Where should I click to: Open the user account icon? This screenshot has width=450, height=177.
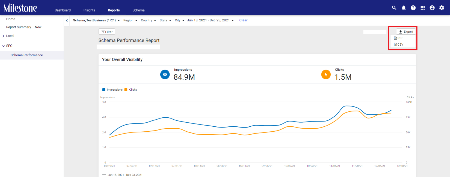(432, 8)
